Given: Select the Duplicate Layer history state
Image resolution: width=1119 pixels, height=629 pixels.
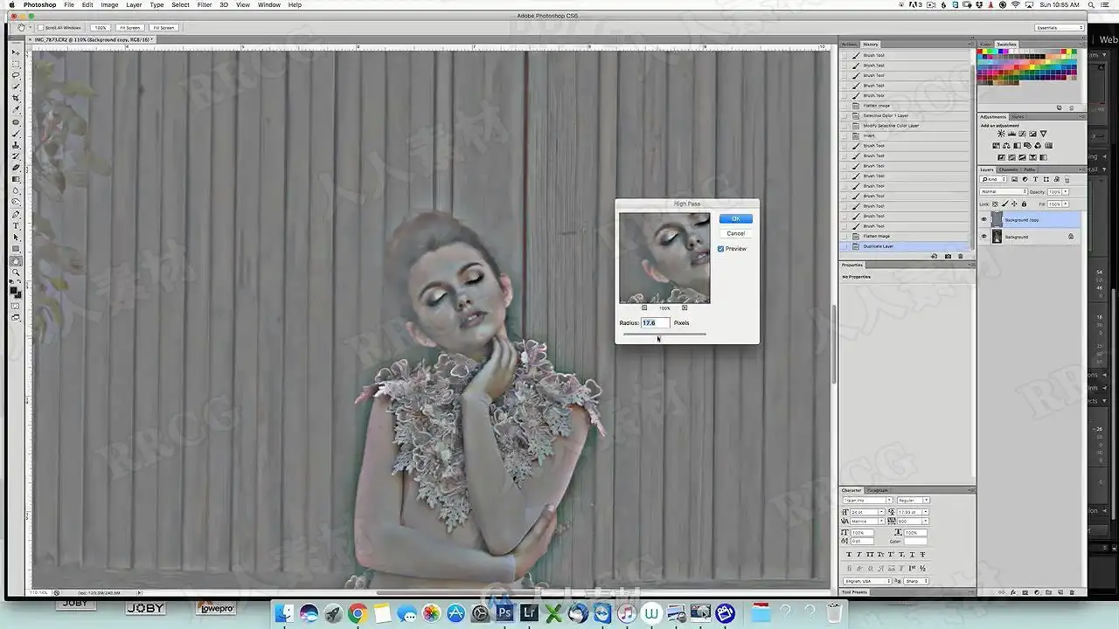Looking at the screenshot, I should 907,246.
